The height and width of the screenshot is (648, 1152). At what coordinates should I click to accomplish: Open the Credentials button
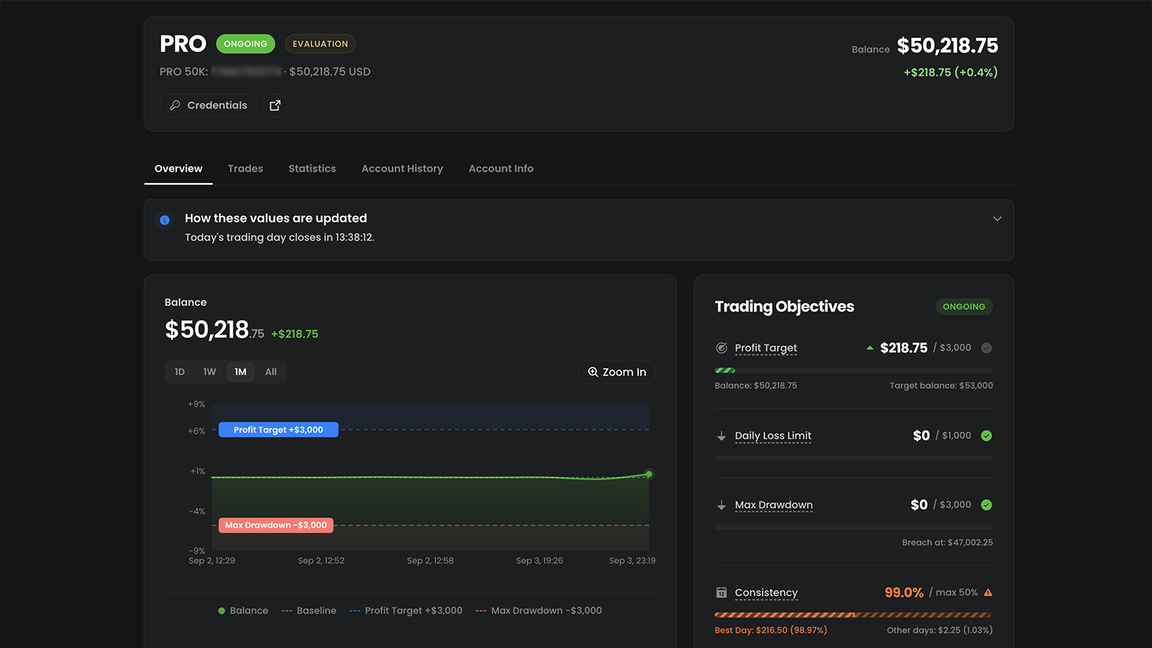pyautogui.click(x=208, y=105)
